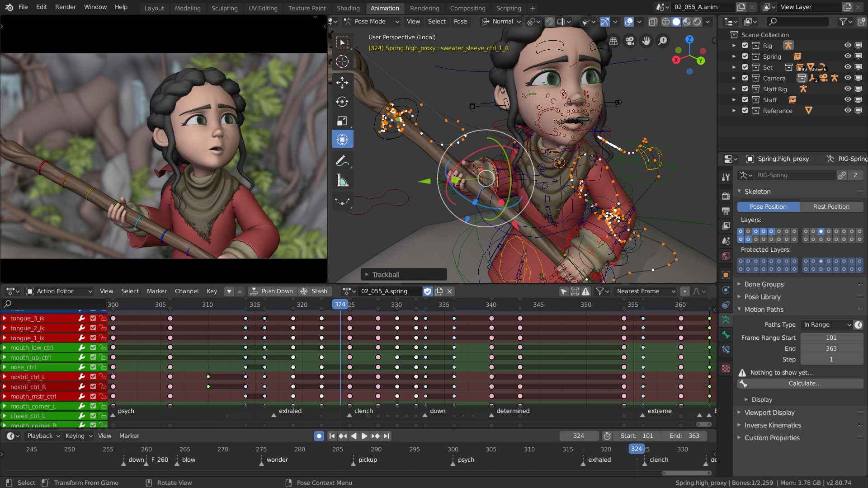The image size is (868, 488).
Task: Click the Calculate motion paths button
Action: tap(804, 383)
